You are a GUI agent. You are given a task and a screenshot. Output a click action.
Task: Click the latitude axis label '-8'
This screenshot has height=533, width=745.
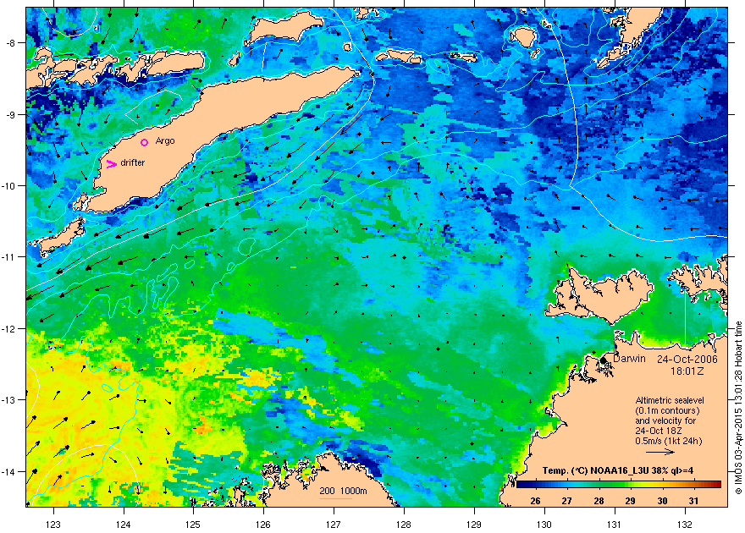(10, 43)
